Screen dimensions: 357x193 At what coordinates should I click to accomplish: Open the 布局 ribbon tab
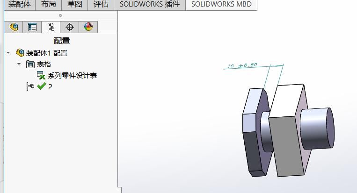(48, 5)
